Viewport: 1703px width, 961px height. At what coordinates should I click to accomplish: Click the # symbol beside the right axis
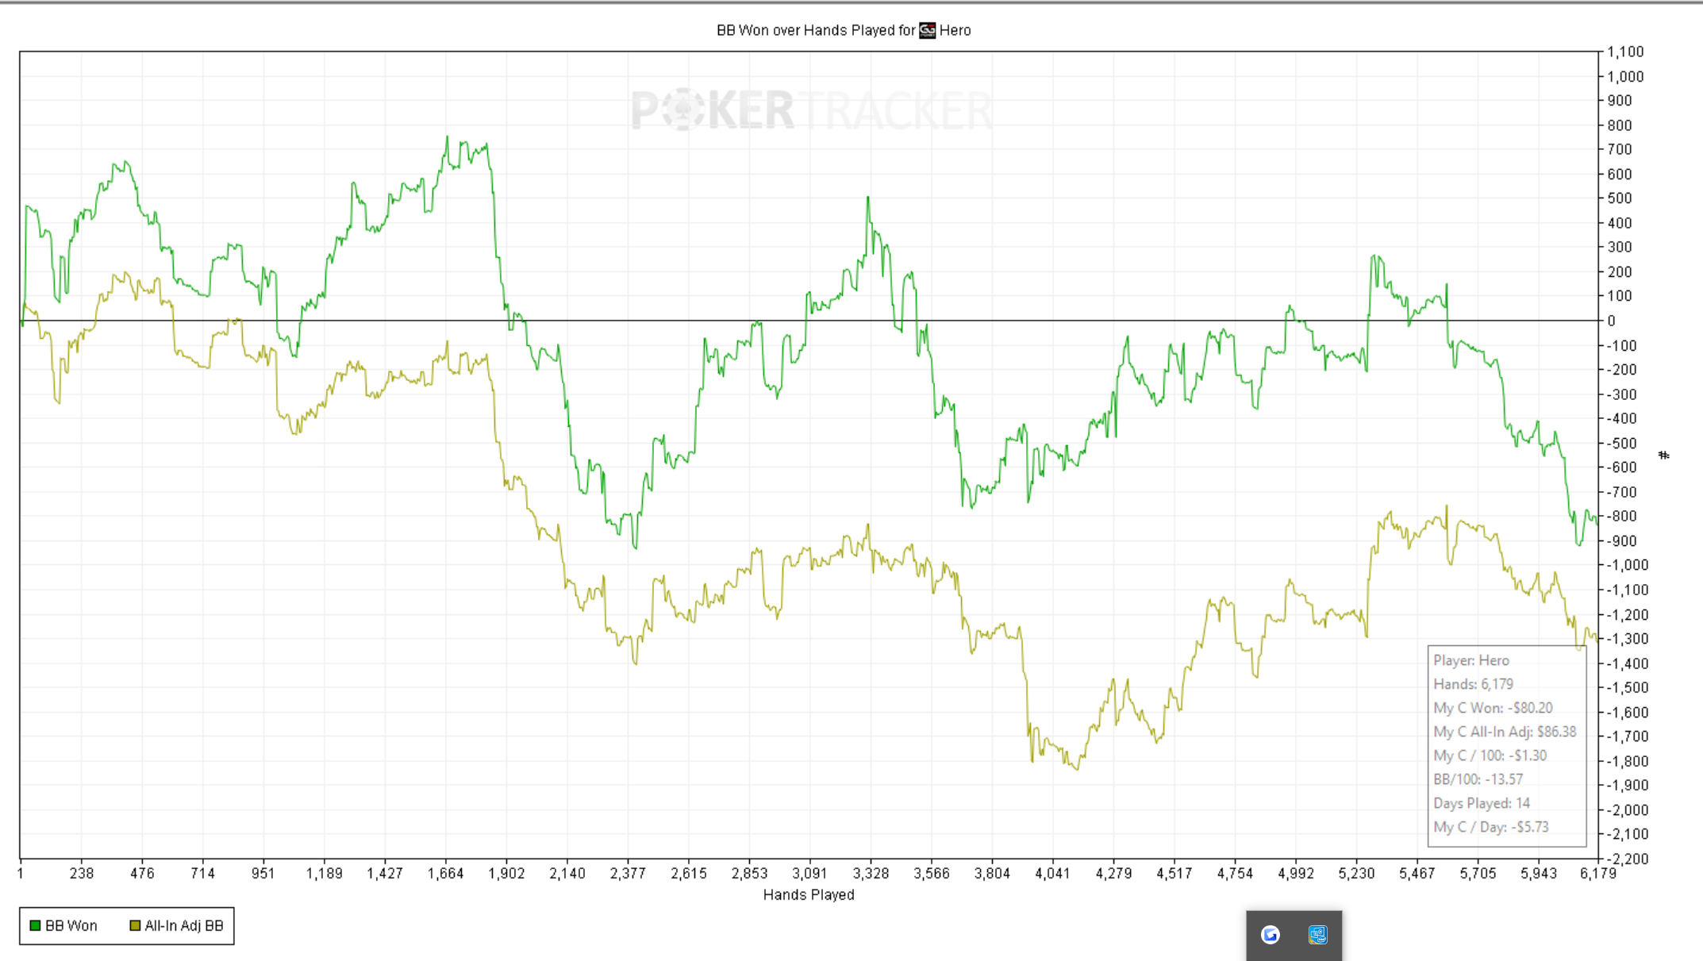tap(1663, 456)
